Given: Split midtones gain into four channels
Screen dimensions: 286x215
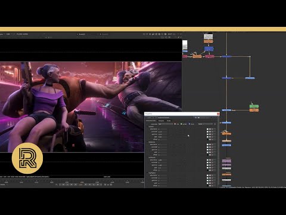Looking at the screenshot, I should (x=212, y=168).
